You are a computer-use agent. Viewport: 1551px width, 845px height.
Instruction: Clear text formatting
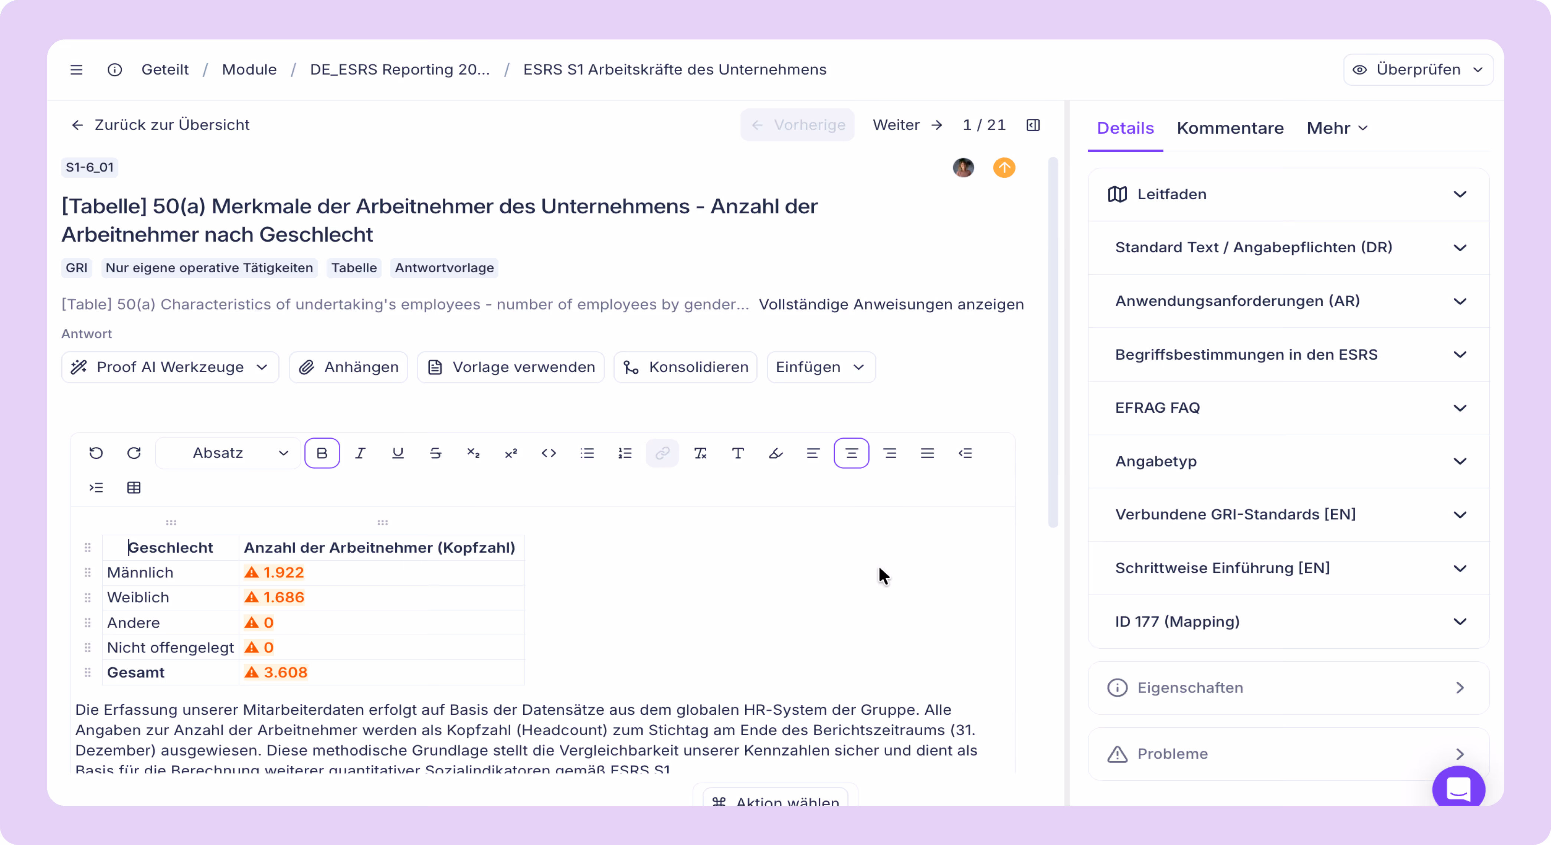pyautogui.click(x=700, y=453)
